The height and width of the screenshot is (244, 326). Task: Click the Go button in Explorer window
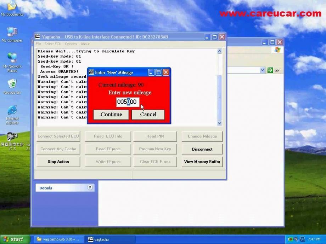click(273, 70)
